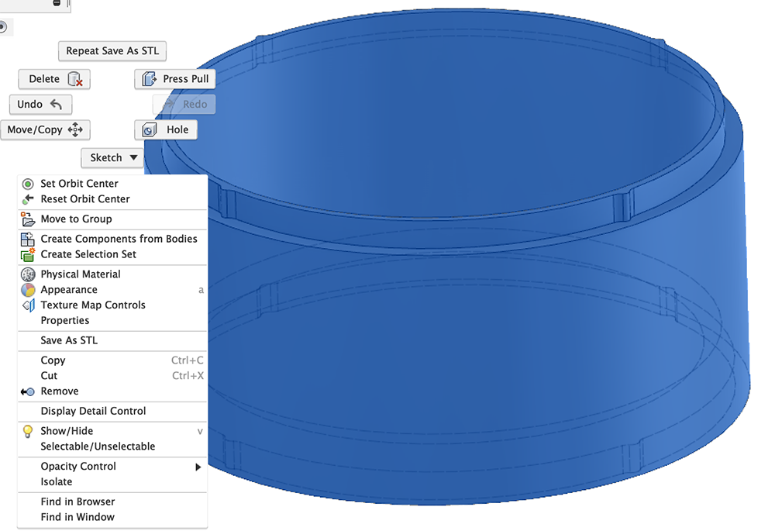This screenshot has width=775, height=531.
Task: Click the Hole feature icon
Action: 150,130
